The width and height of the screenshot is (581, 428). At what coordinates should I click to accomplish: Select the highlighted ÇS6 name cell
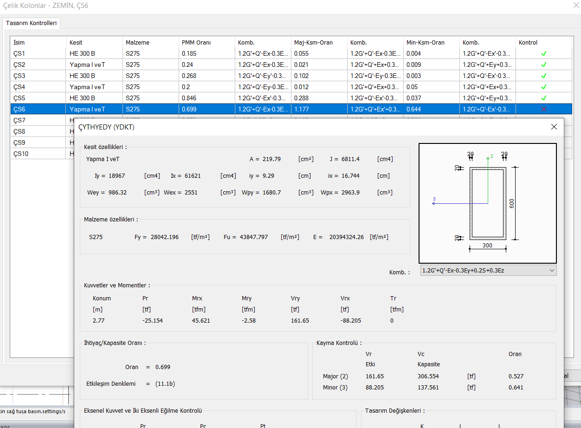pos(19,109)
